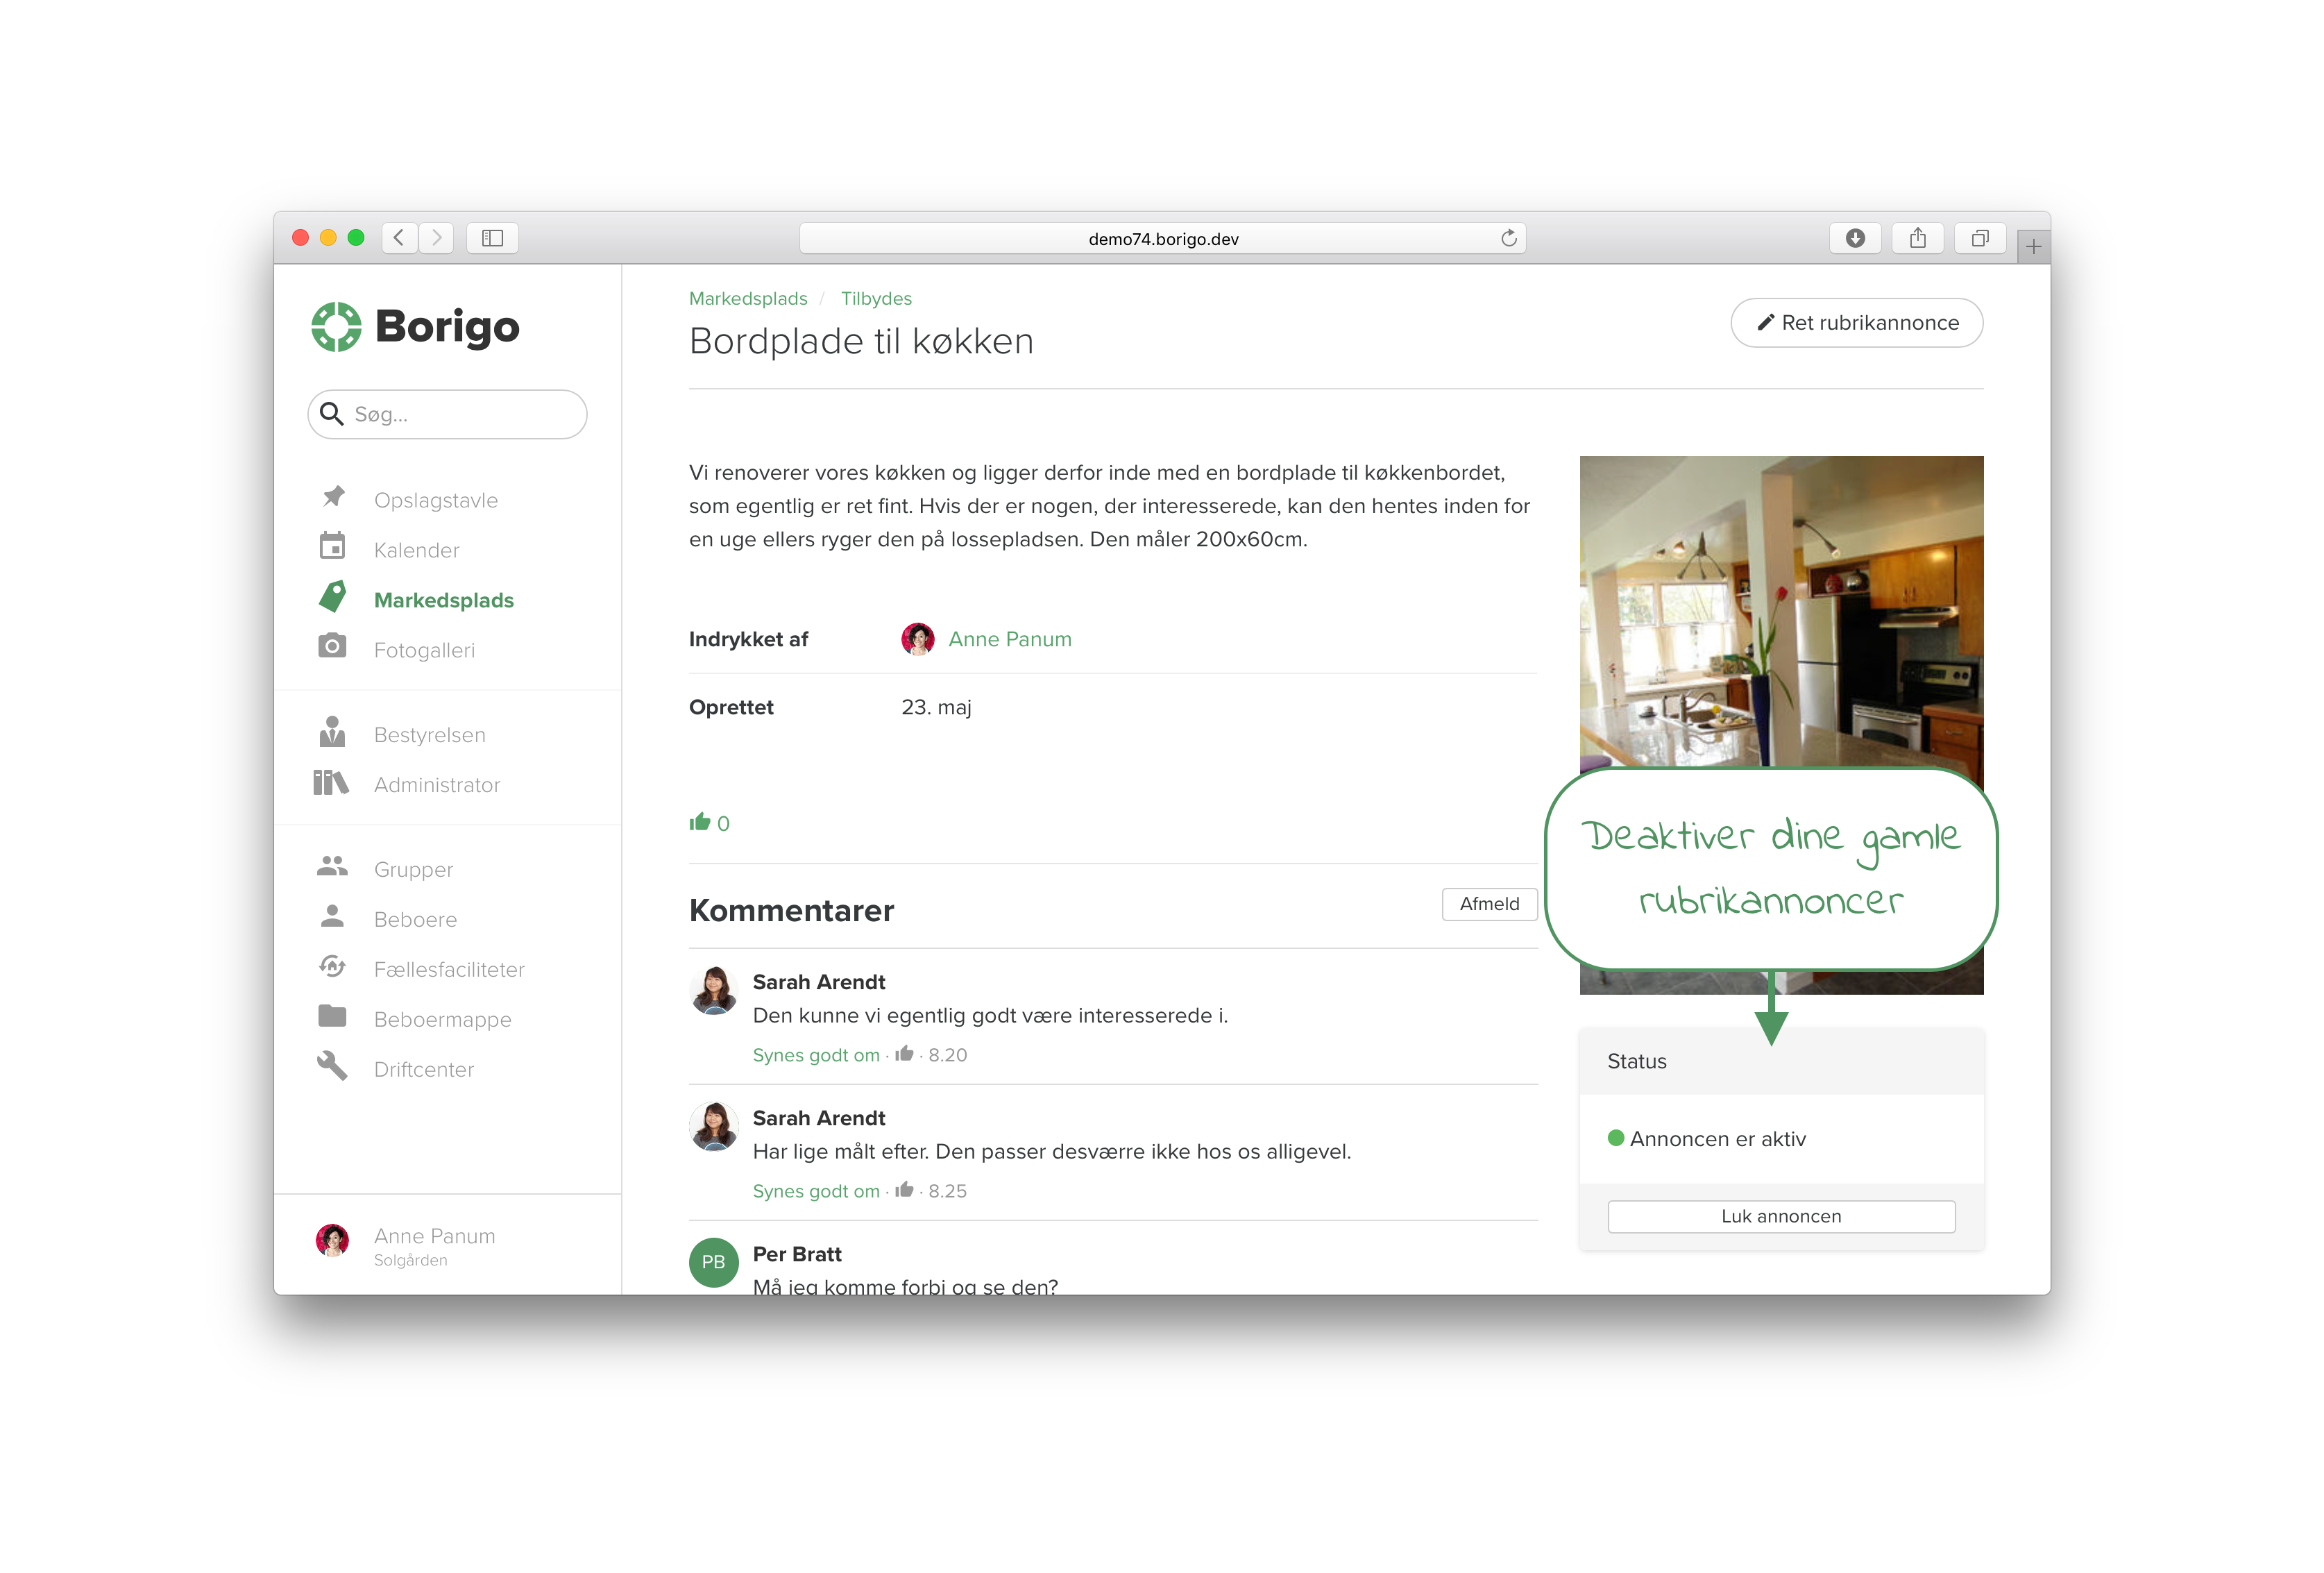Like the listing with thumbs-up icon
The image size is (2324, 1573).
click(x=700, y=823)
